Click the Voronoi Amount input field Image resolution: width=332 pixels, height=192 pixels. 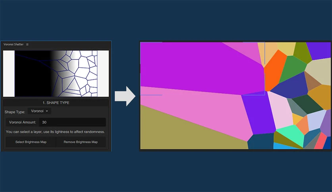click(x=72, y=122)
